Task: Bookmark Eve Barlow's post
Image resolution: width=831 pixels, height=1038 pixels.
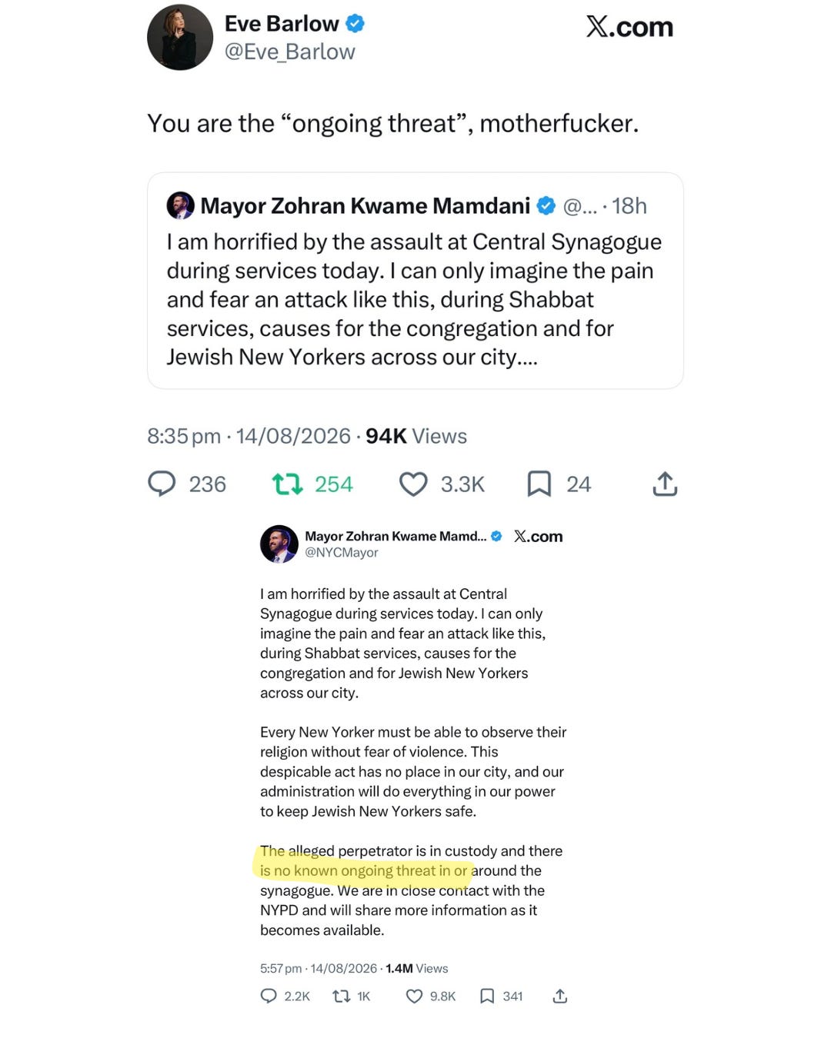Action: tap(539, 484)
